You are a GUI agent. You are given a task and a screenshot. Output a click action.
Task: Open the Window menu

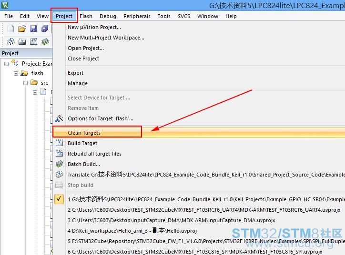[208, 16]
